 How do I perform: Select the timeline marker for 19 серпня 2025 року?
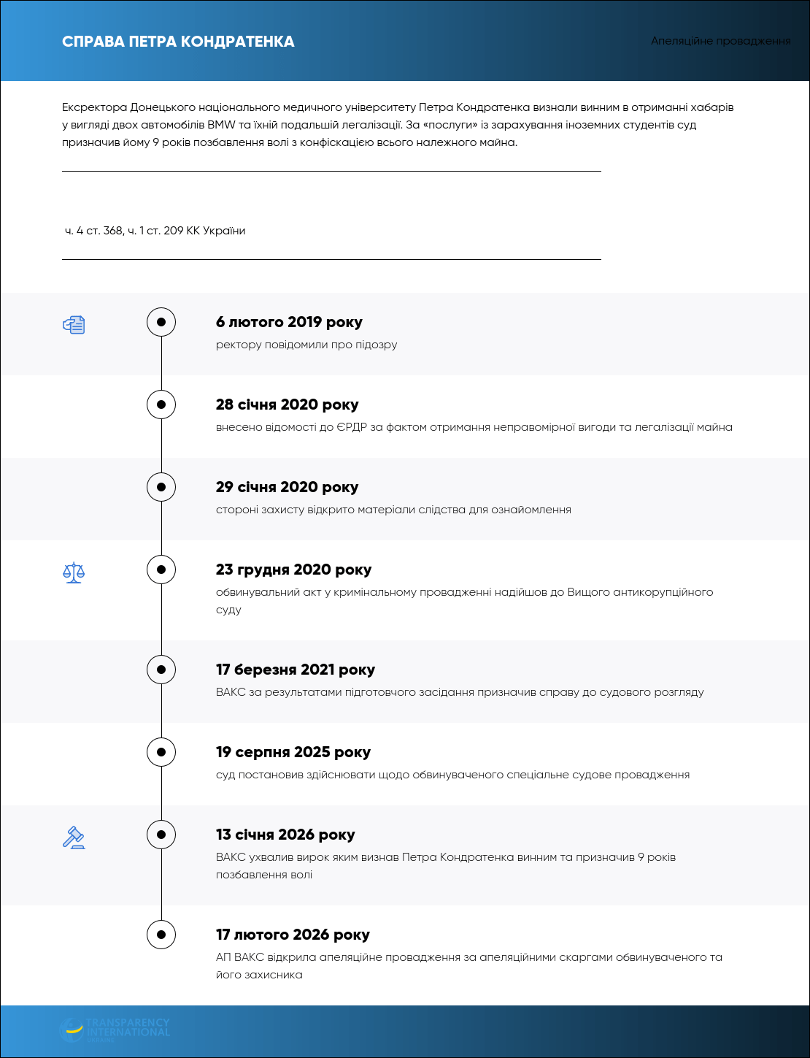(161, 752)
